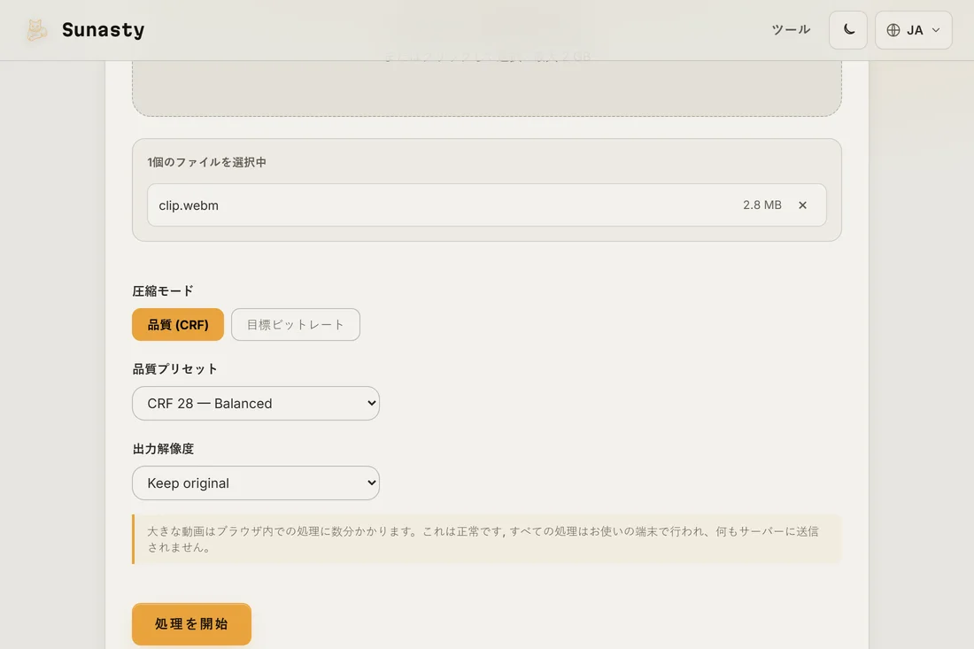Switch to 目標ビットレート mode

point(296,324)
